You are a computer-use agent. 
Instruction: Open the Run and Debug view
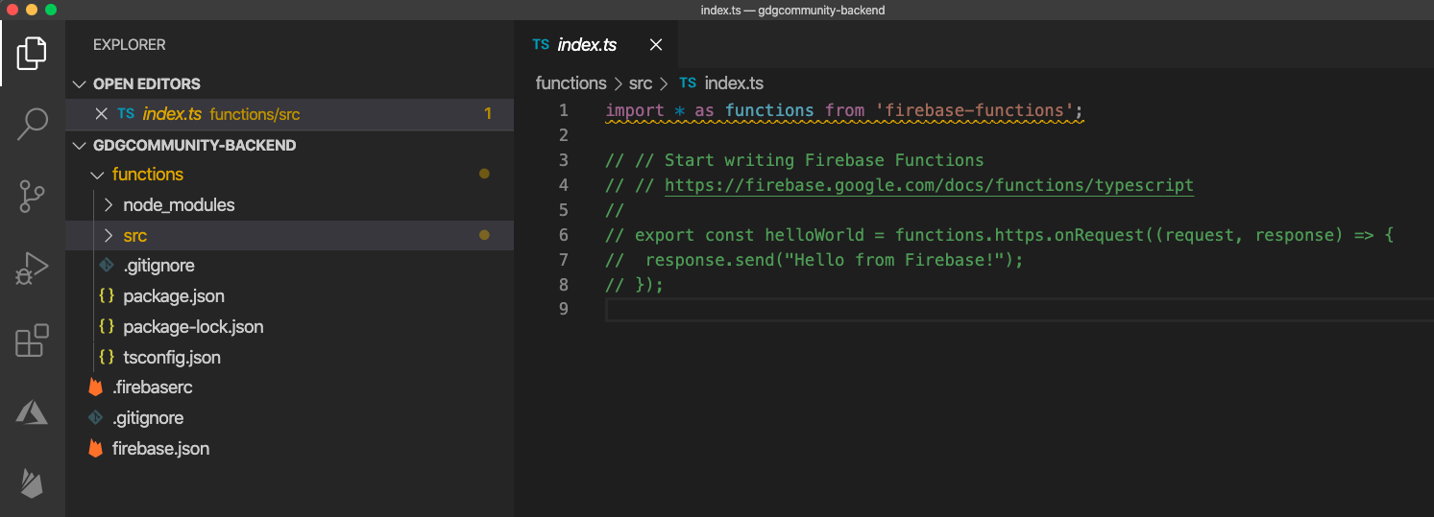32,269
